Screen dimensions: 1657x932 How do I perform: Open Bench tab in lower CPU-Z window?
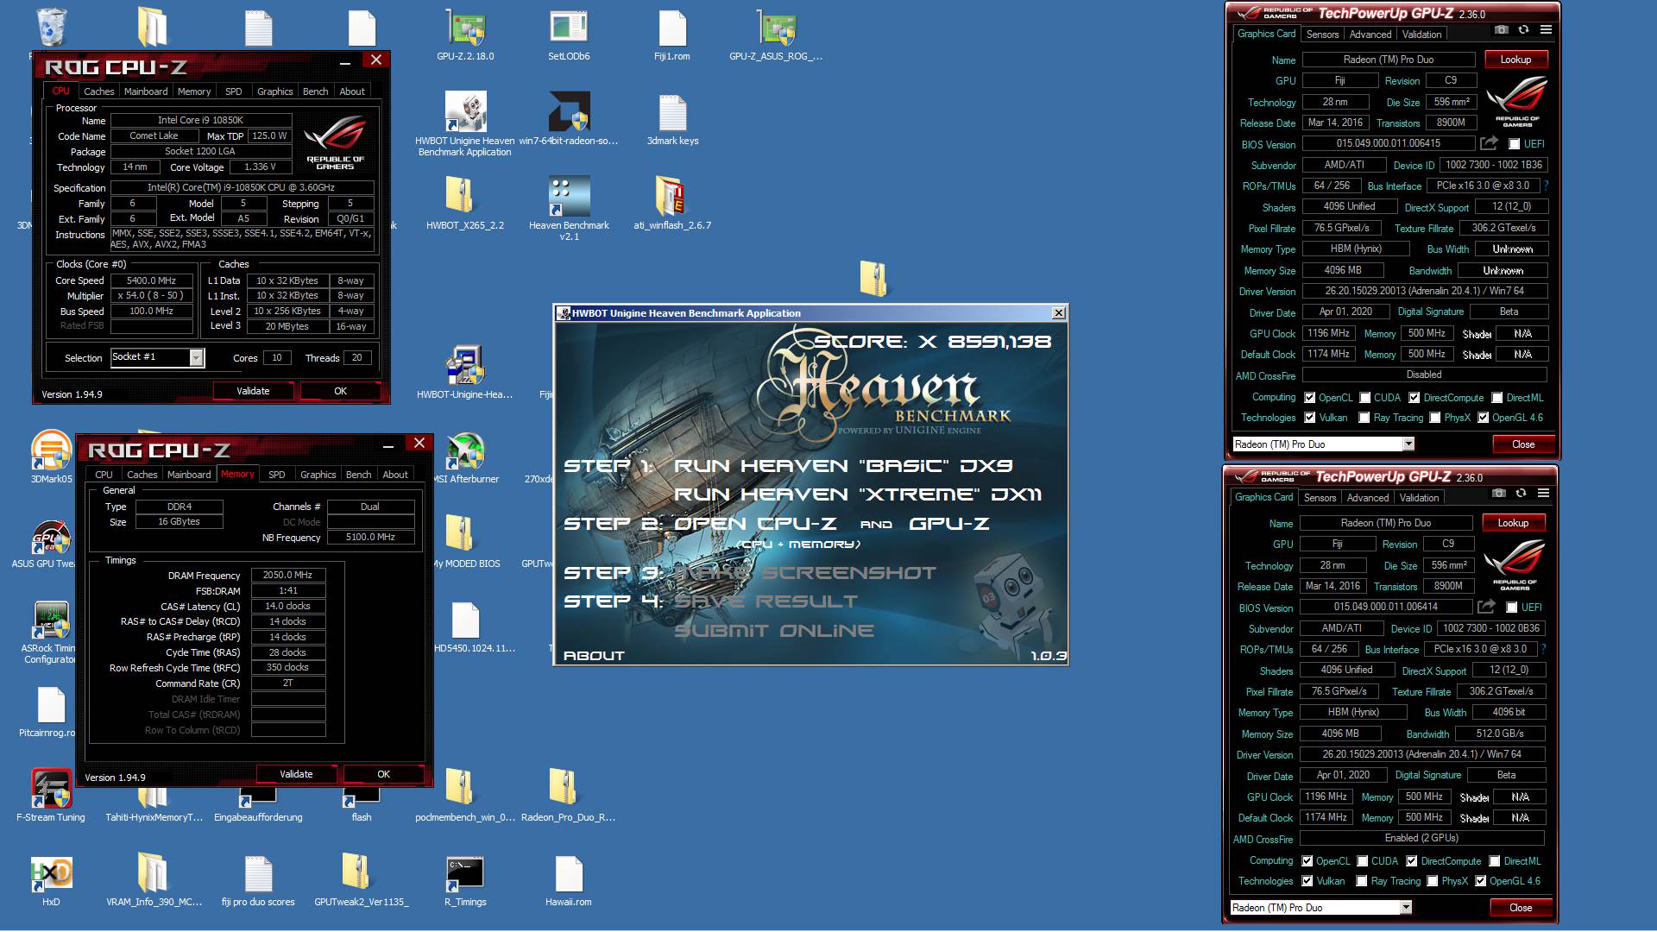click(358, 475)
